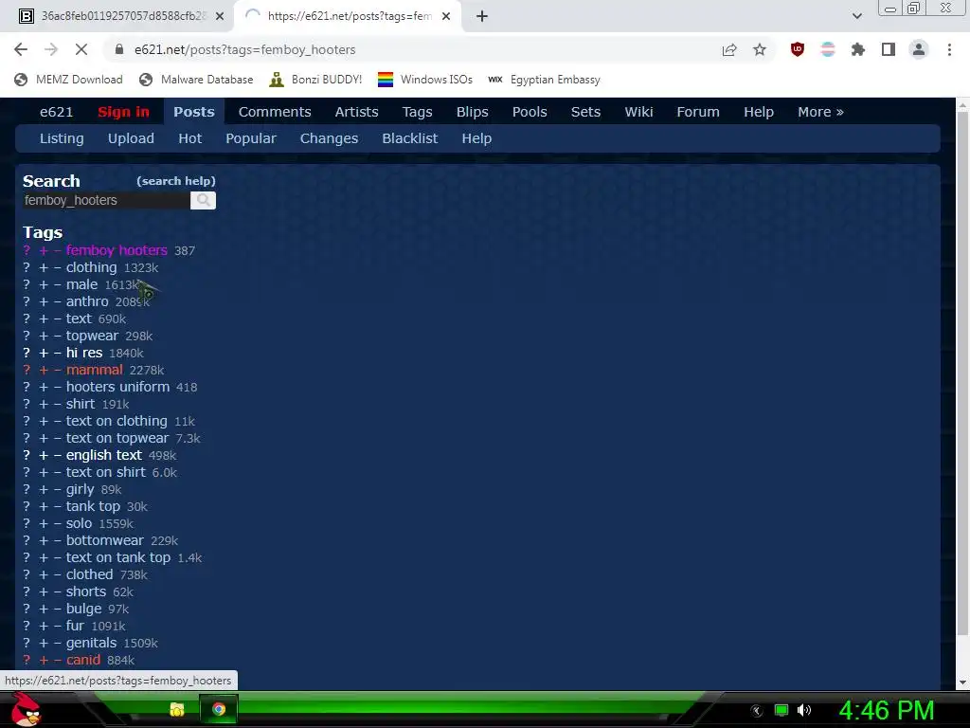Click the english text tag link

pos(104,455)
